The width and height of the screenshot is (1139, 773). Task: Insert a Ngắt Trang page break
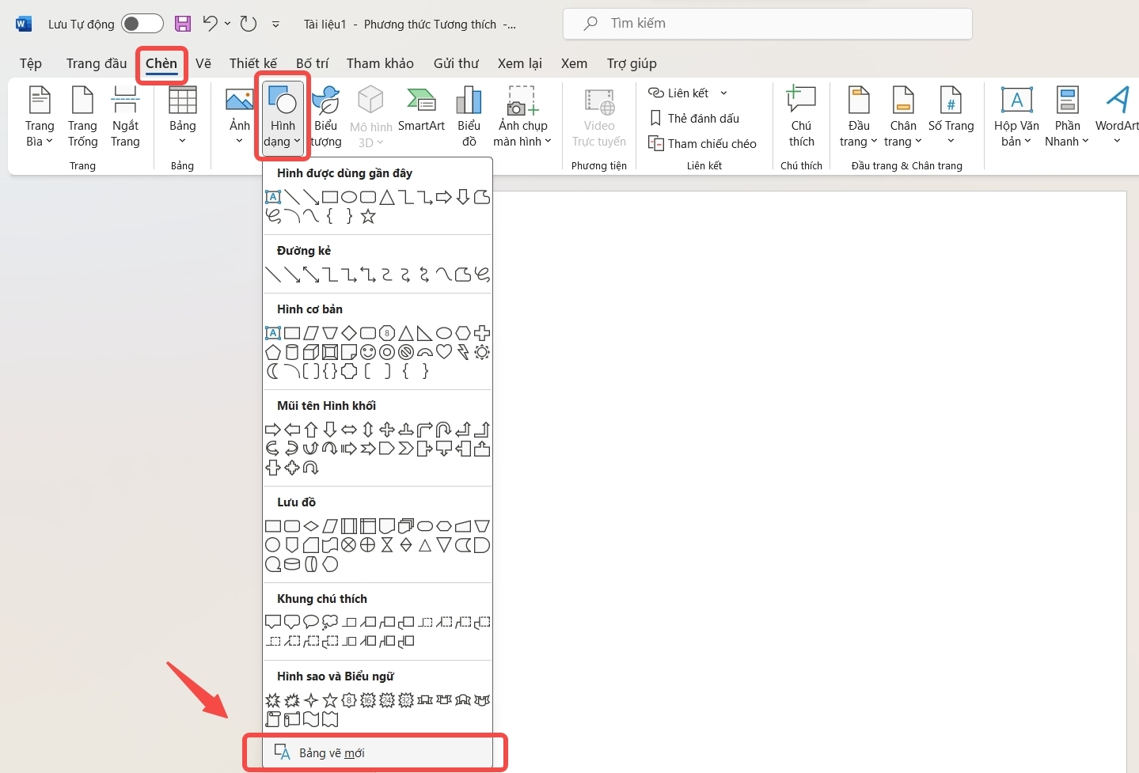[x=125, y=117]
